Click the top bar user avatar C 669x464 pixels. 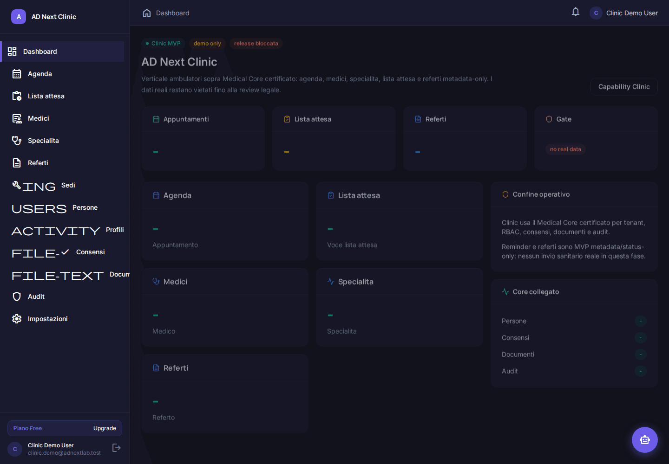(x=596, y=13)
